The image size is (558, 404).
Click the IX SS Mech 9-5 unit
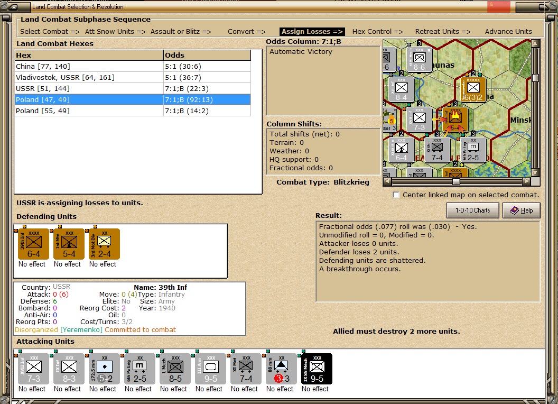(317, 369)
